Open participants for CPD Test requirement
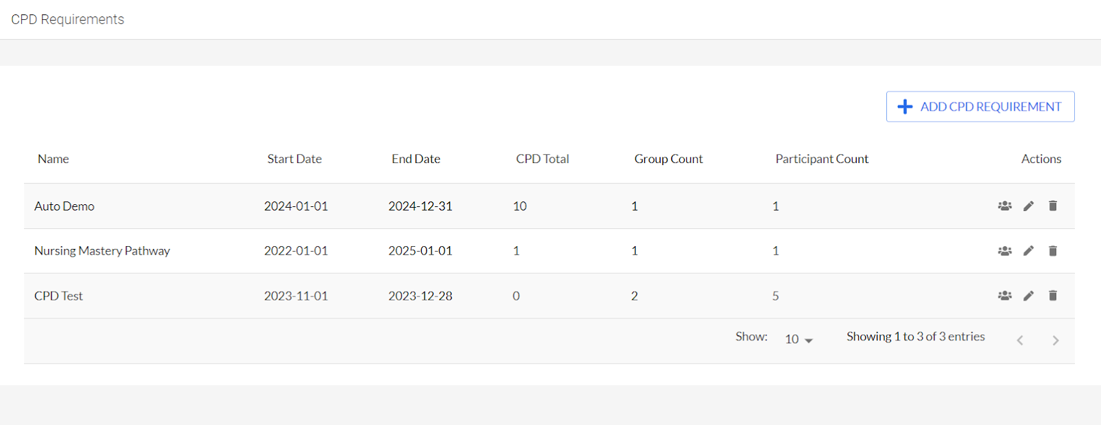 1005,296
